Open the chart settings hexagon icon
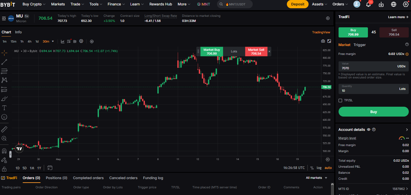The height and width of the screenshot is (195, 411). coord(81,41)
